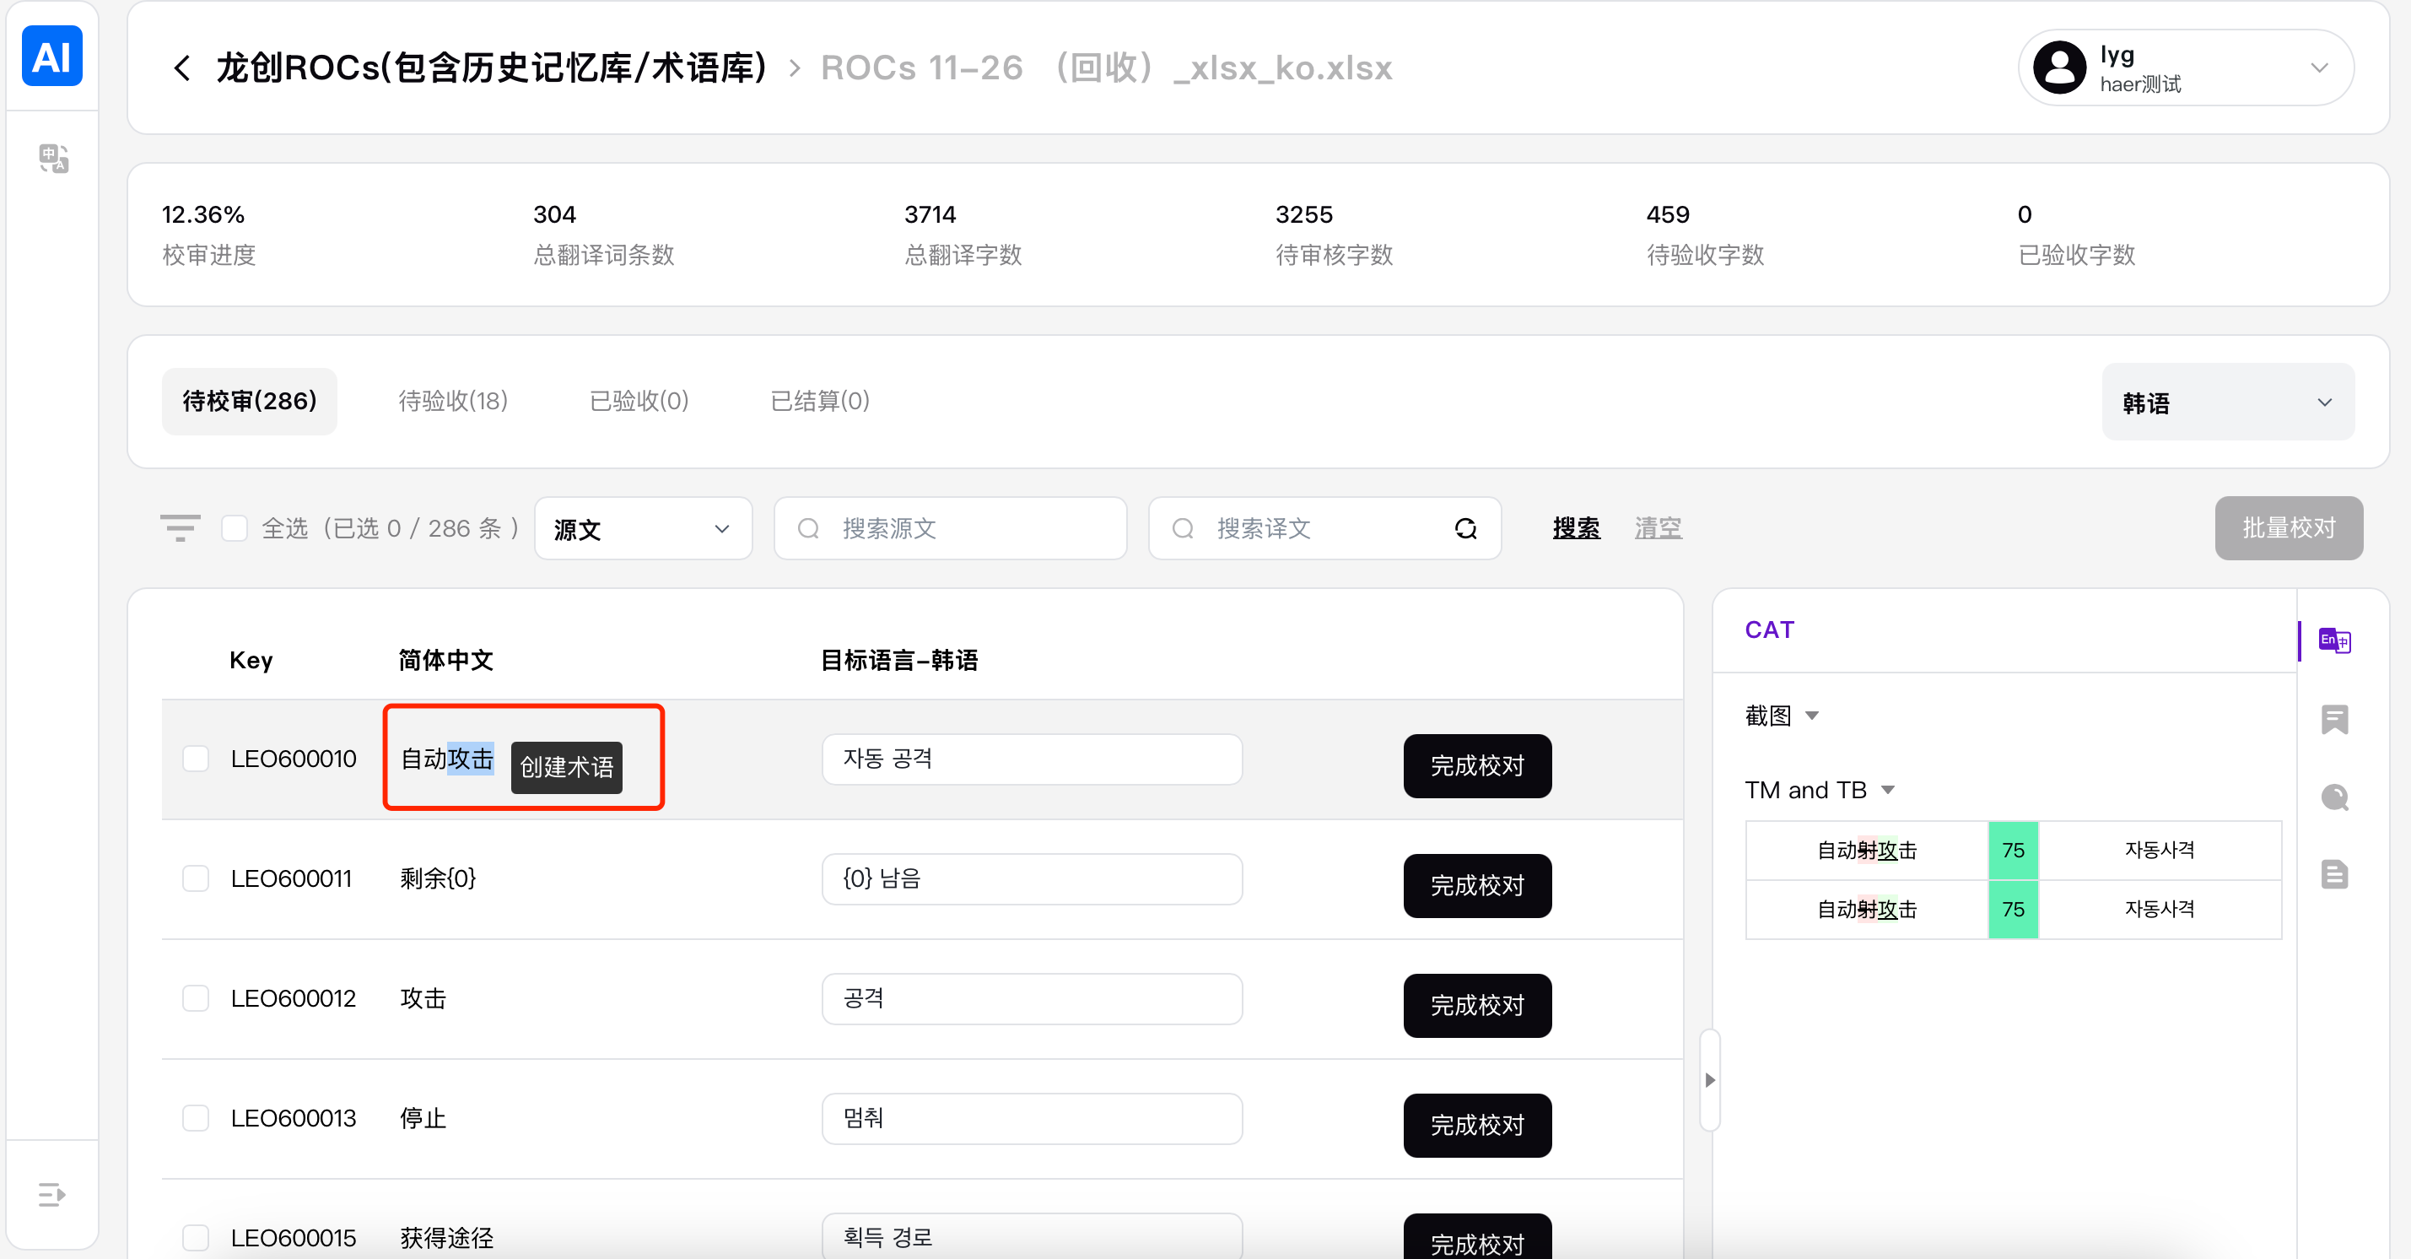Expand the 源文 filter dropdown
Screen dimensions: 2411x1259
(x=642, y=529)
